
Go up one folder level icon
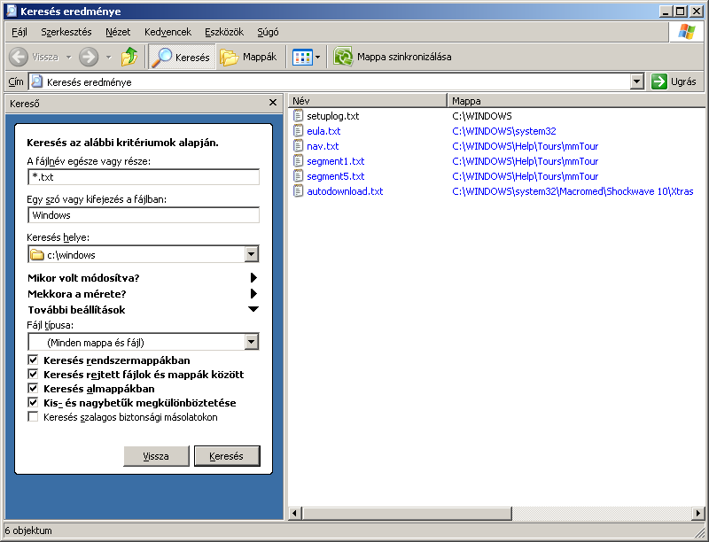(x=129, y=57)
